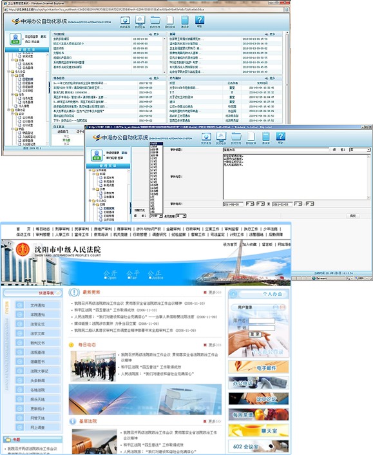Click the 文件通知 quick navigation item
This screenshot has width=373, height=455.
[x=38, y=305]
